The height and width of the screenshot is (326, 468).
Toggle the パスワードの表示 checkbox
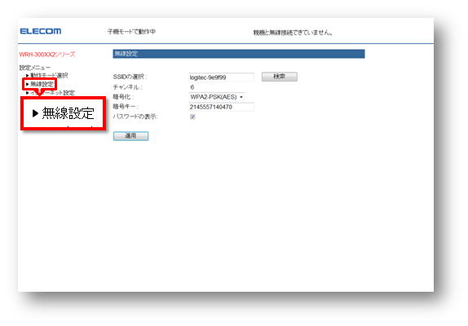[x=192, y=117]
